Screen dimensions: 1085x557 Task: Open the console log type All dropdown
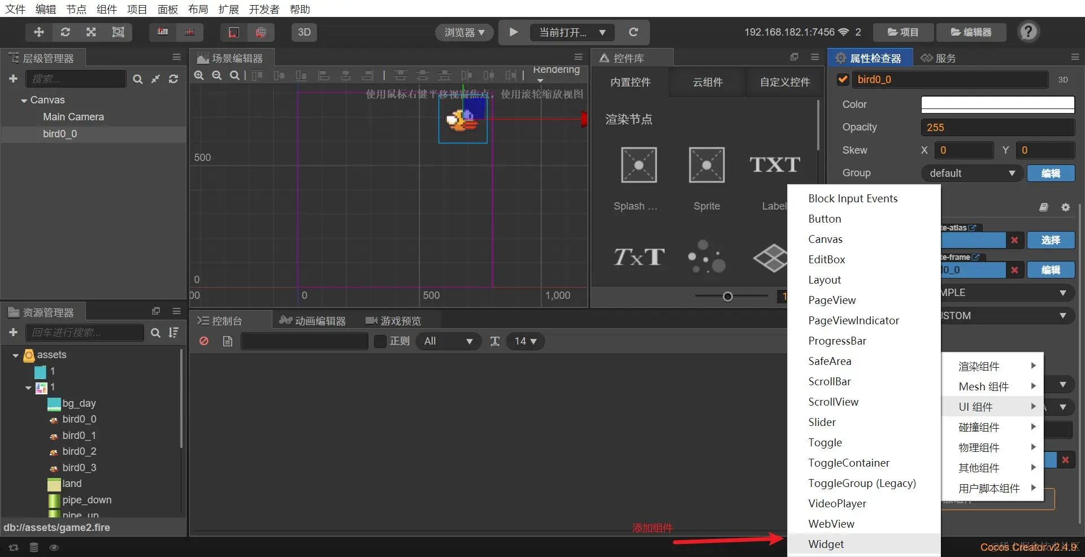click(x=449, y=341)
